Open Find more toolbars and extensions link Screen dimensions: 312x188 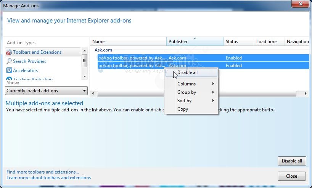[x=43, y=172]
